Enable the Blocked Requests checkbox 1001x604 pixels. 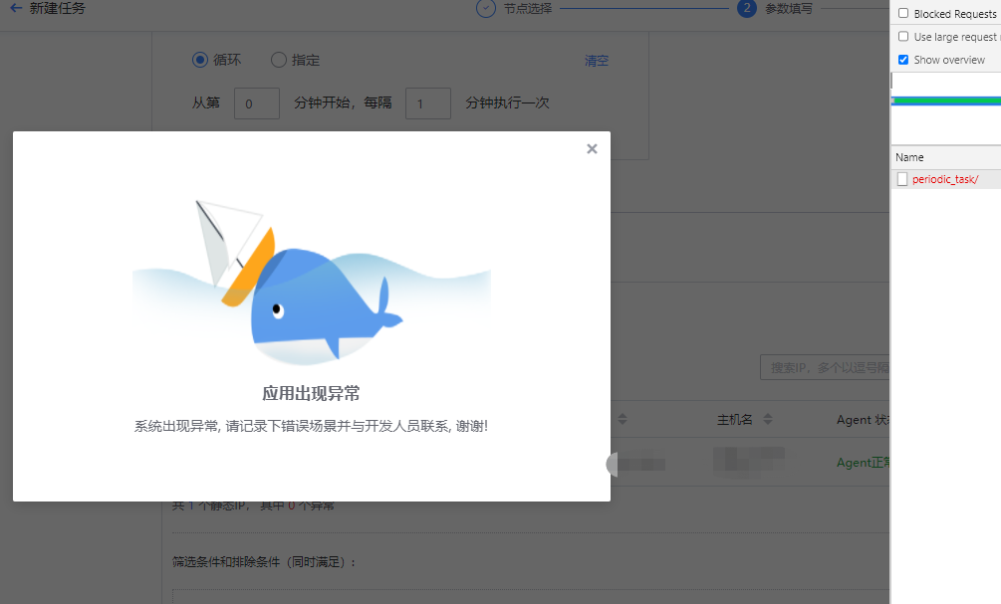(x=903, y=13)
